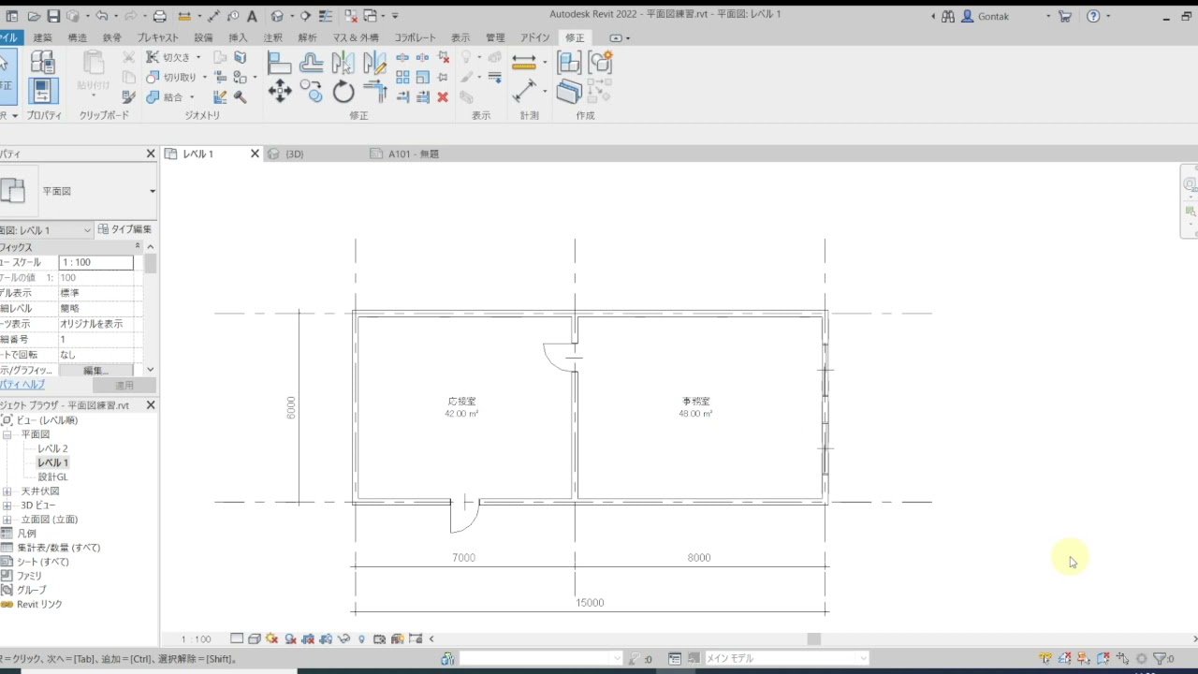
Task: Close the レベル 1 view tab
Action: [x=255, y=154]
